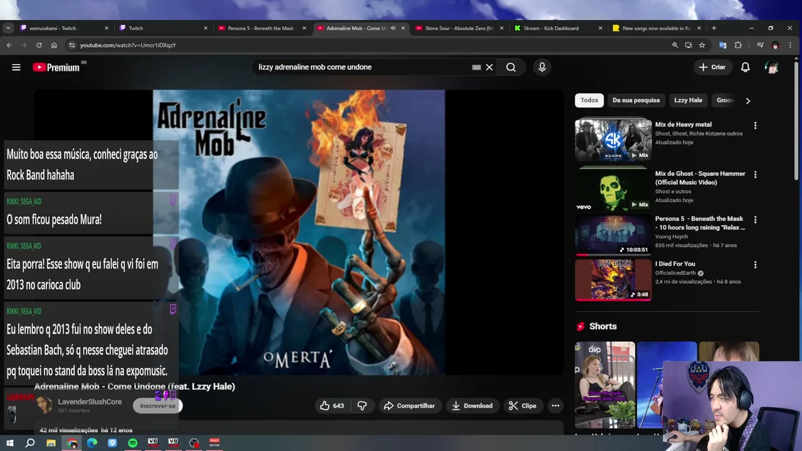Open the tab search dropdown arrow
Screen dimensions: 802x451
click(8, 28)
